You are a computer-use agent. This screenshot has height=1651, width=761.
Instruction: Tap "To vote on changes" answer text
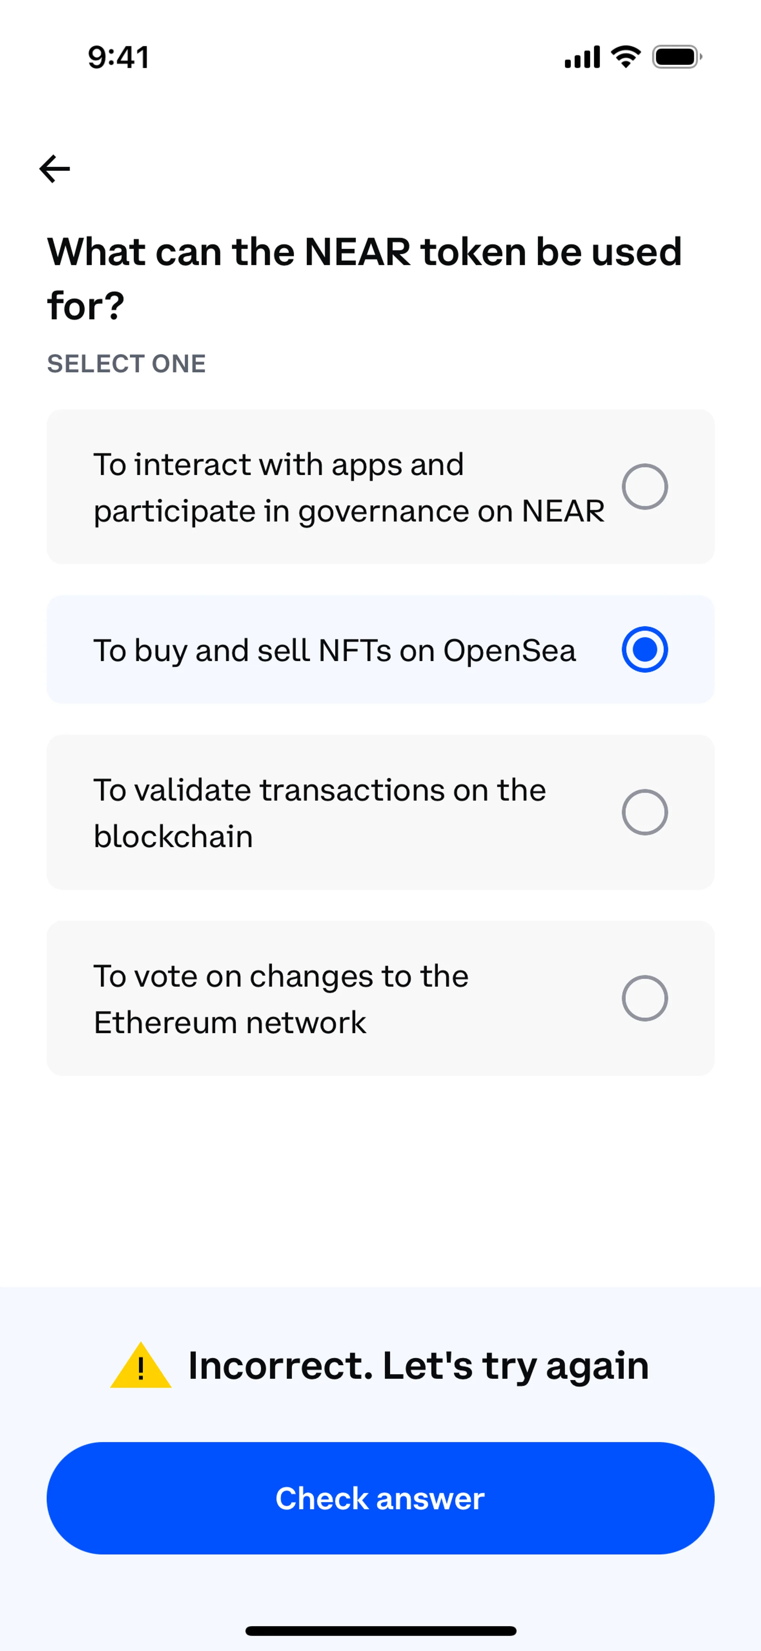tap(281, 998)
